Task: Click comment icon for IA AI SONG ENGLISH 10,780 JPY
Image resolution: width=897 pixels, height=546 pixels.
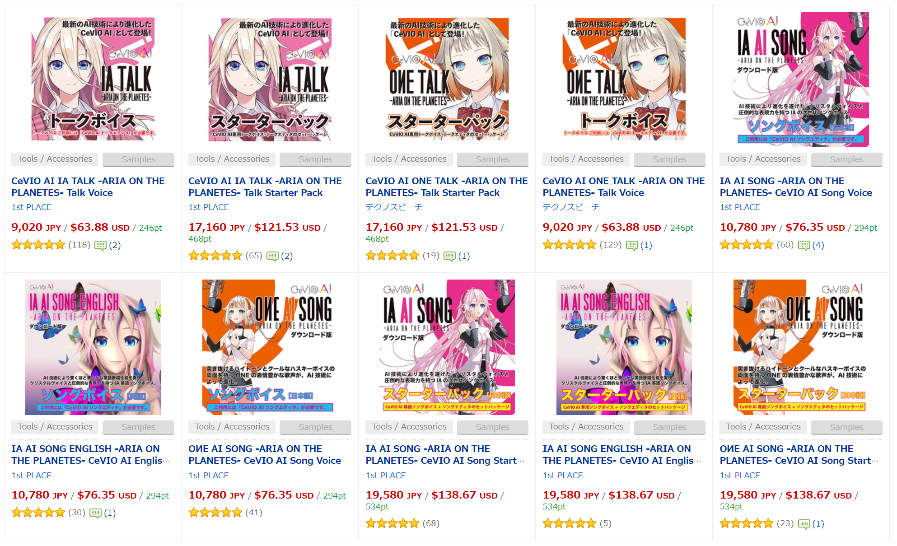Action: tap(95, 513)
